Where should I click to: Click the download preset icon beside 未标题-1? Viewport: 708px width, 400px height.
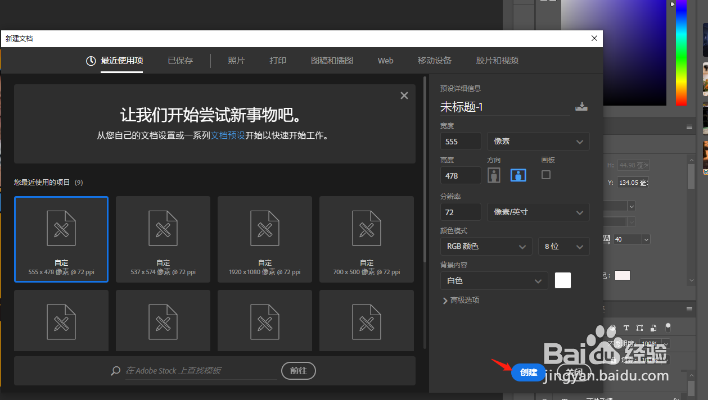click(581, 106)
